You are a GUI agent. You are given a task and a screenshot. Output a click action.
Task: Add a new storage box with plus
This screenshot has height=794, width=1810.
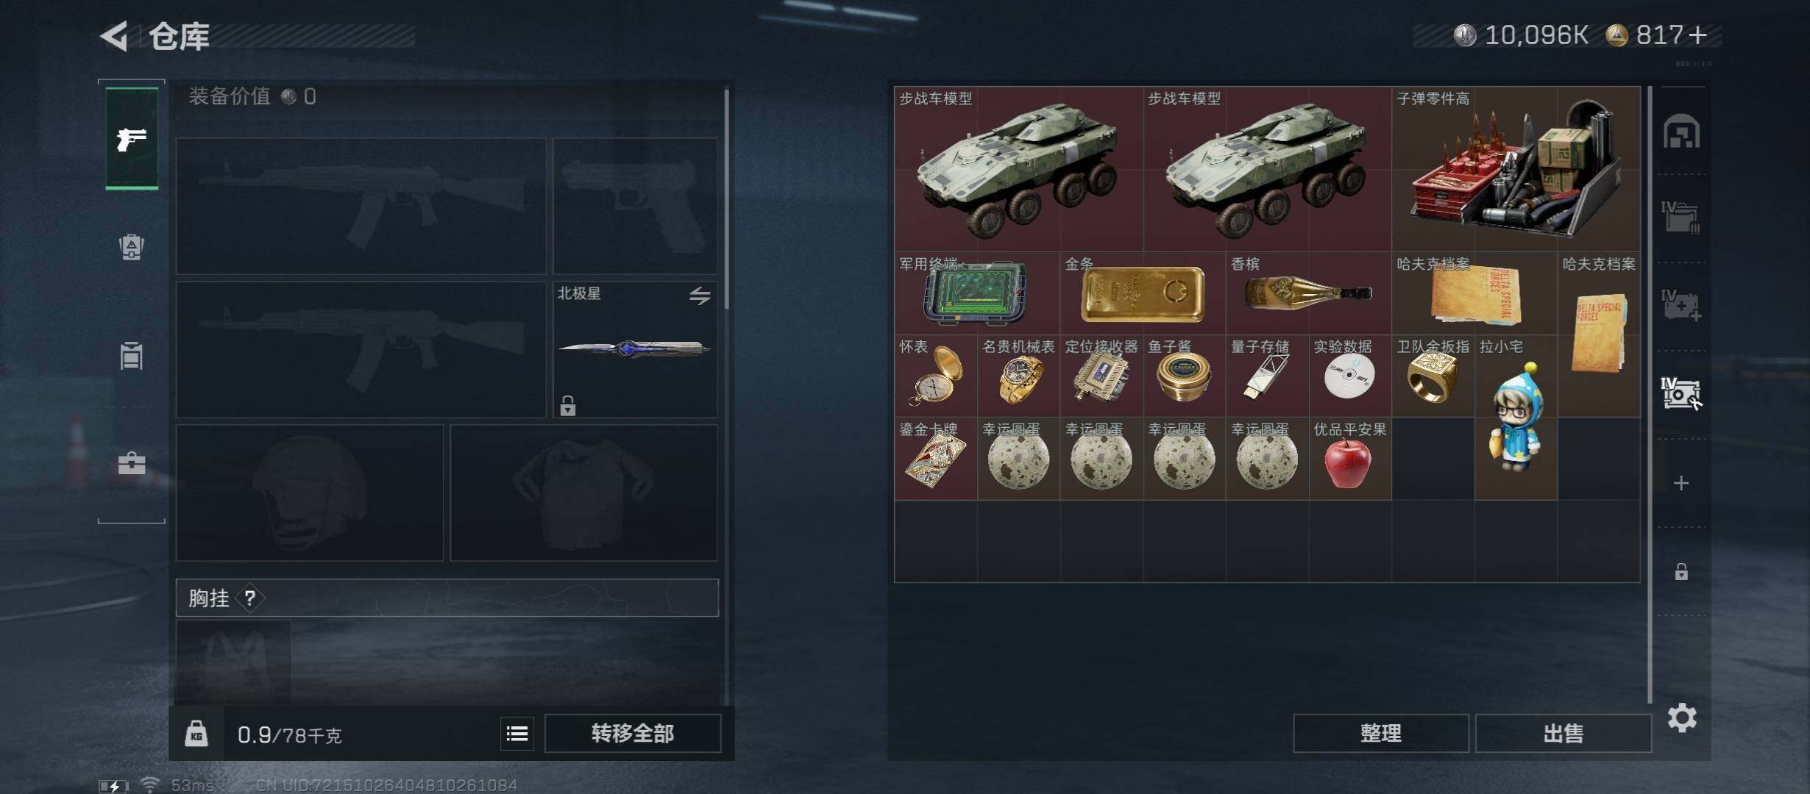(x=1681, y=483)
